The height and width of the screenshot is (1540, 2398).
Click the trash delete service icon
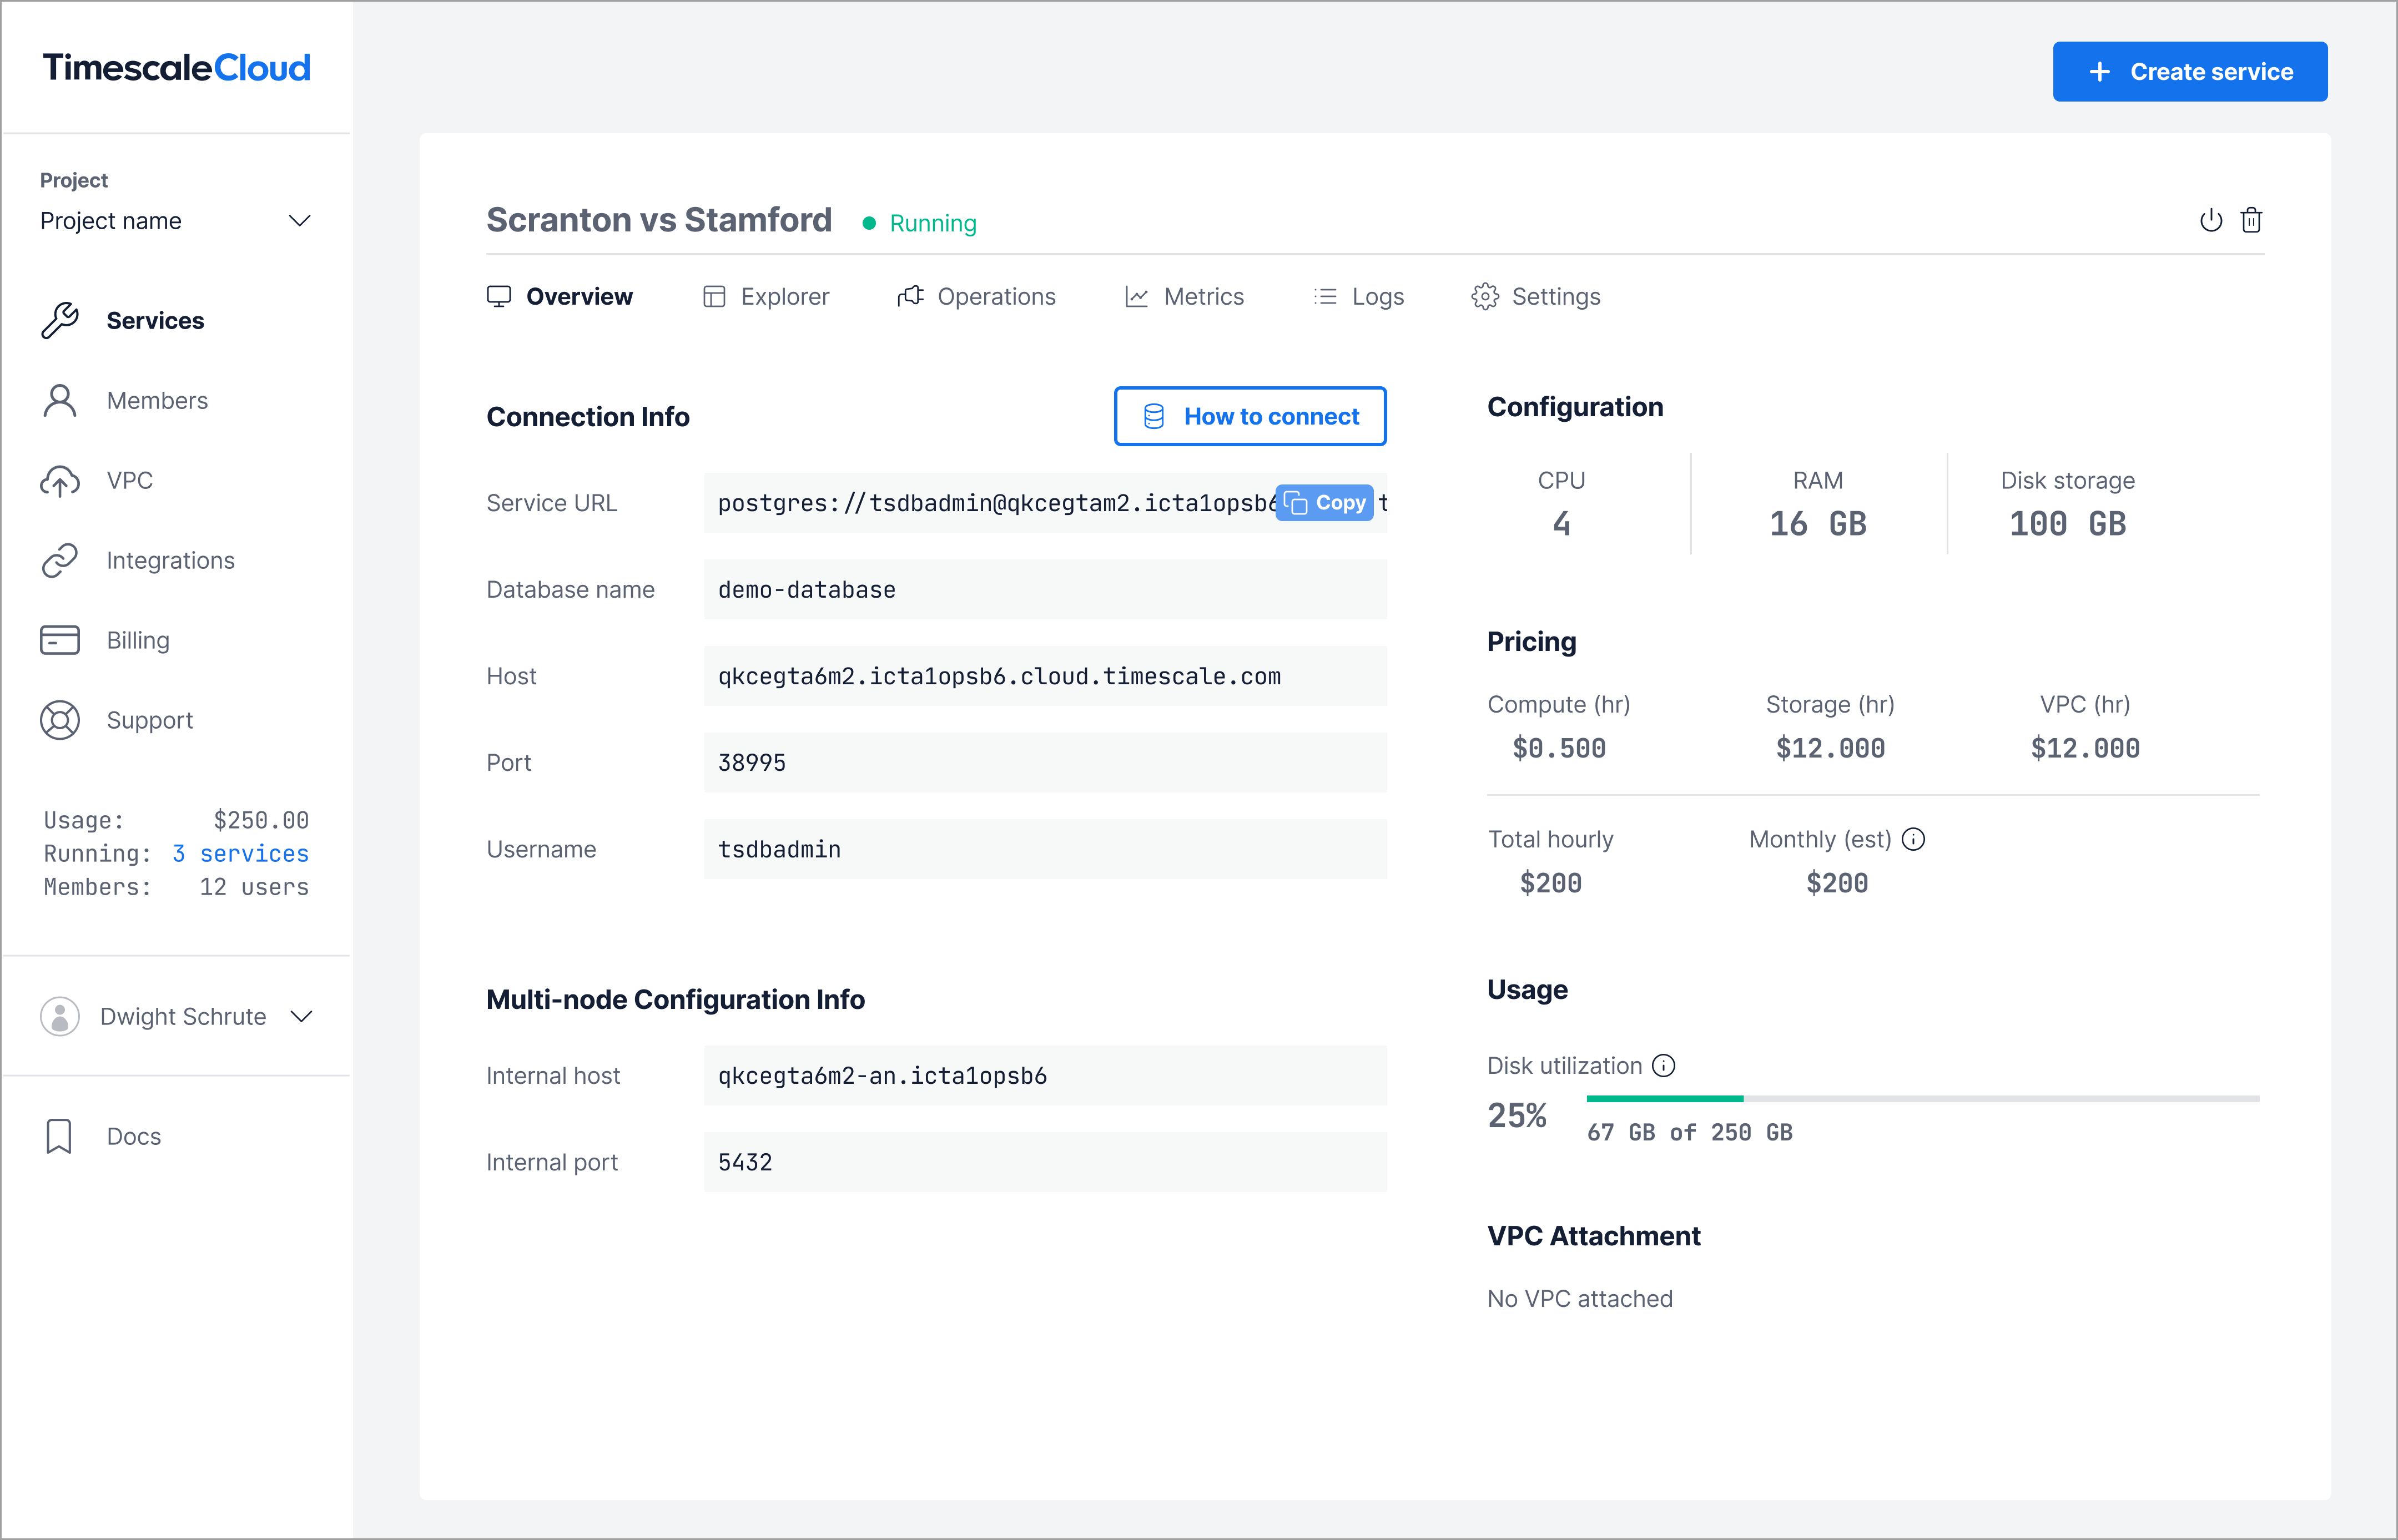pyautogui.click(x=2251, y=220)
